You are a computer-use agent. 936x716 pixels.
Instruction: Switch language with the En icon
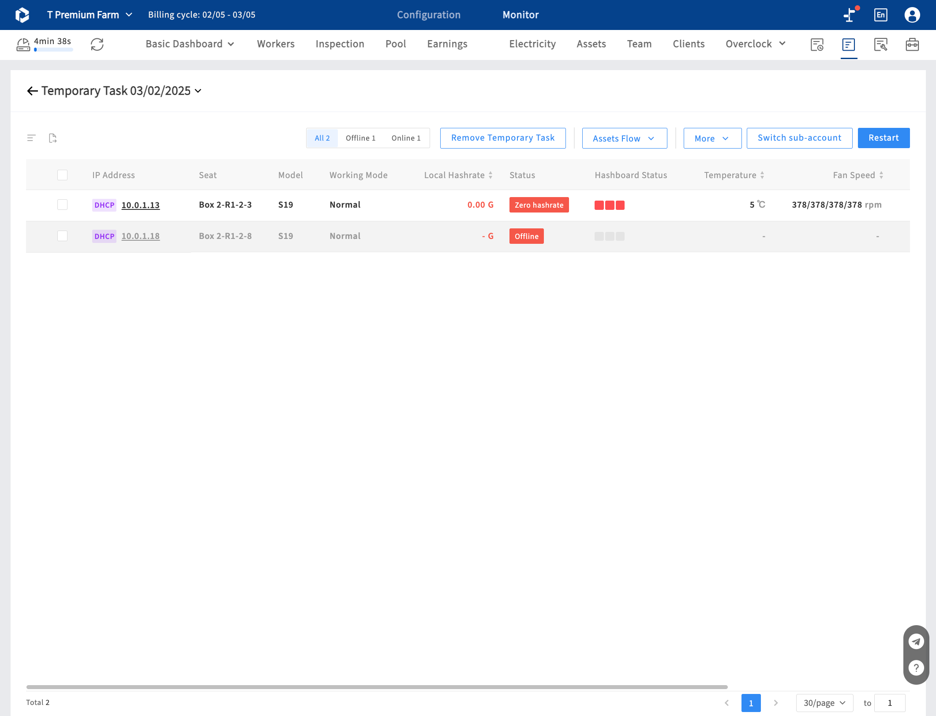[x=880, y=15]
